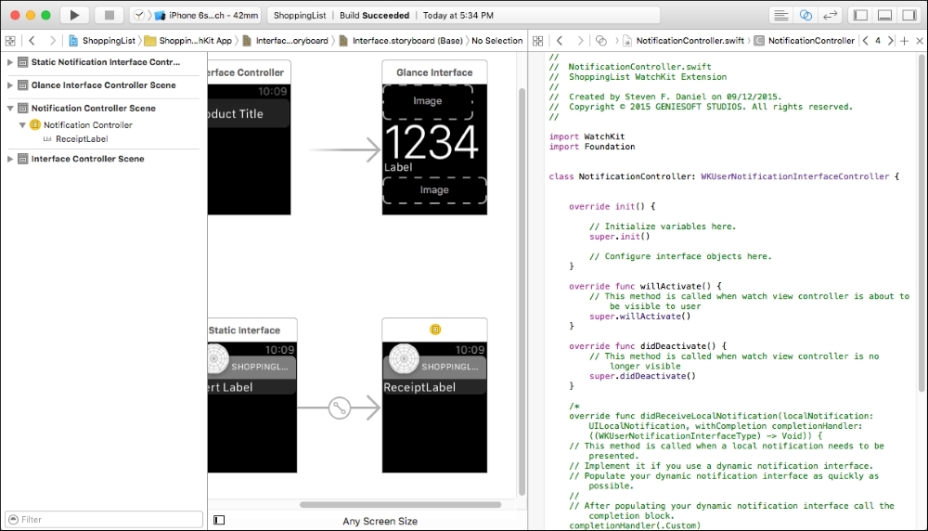Select the Standard editor icon
Viewport: 928px width, 531px height.
click(781, 15)
